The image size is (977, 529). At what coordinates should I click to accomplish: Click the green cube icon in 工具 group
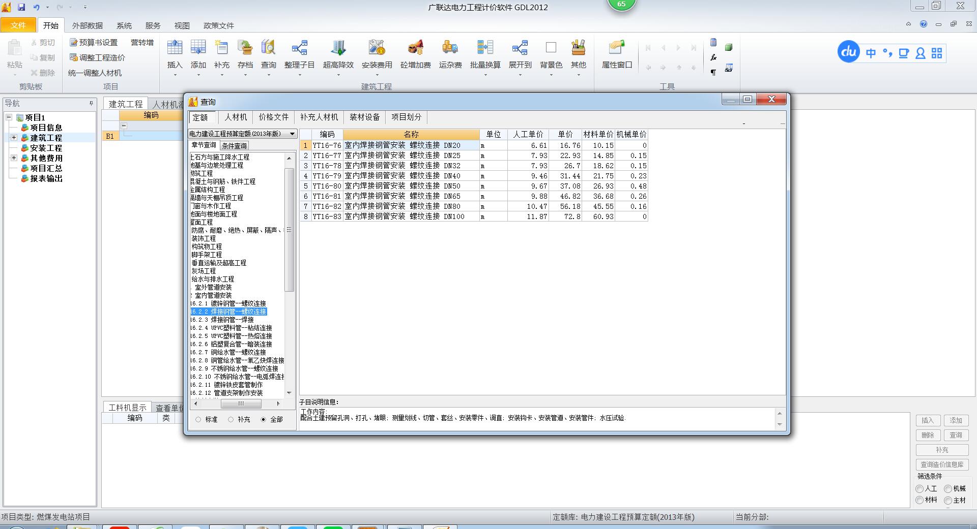[729, 47]
